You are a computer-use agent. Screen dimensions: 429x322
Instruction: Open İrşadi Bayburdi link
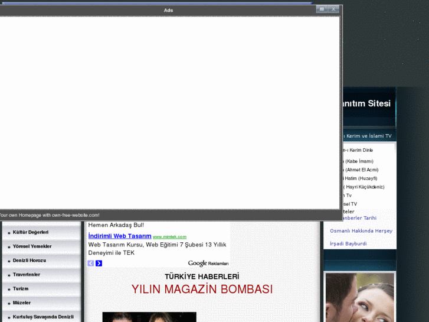[x=348, y=243]
